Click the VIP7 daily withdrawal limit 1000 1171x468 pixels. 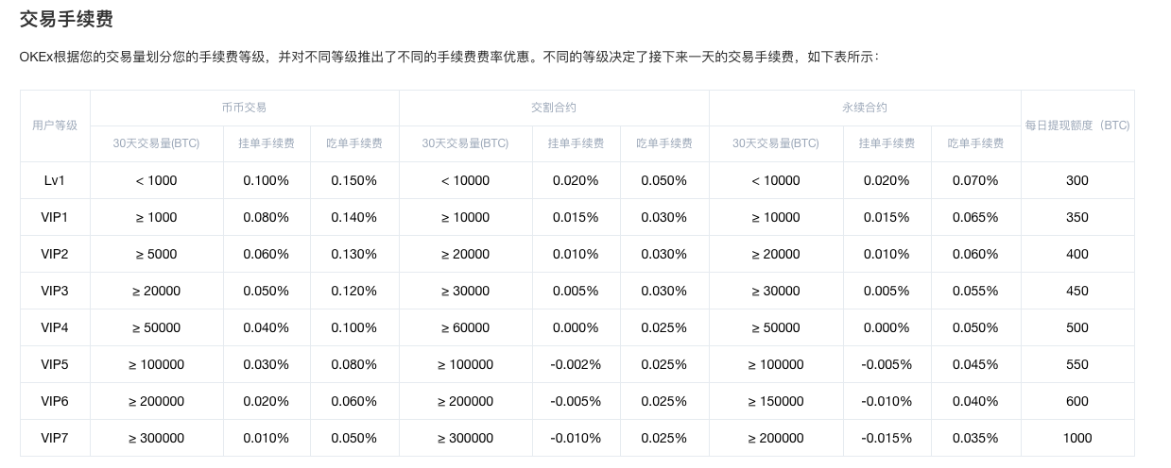[1077, 438]
